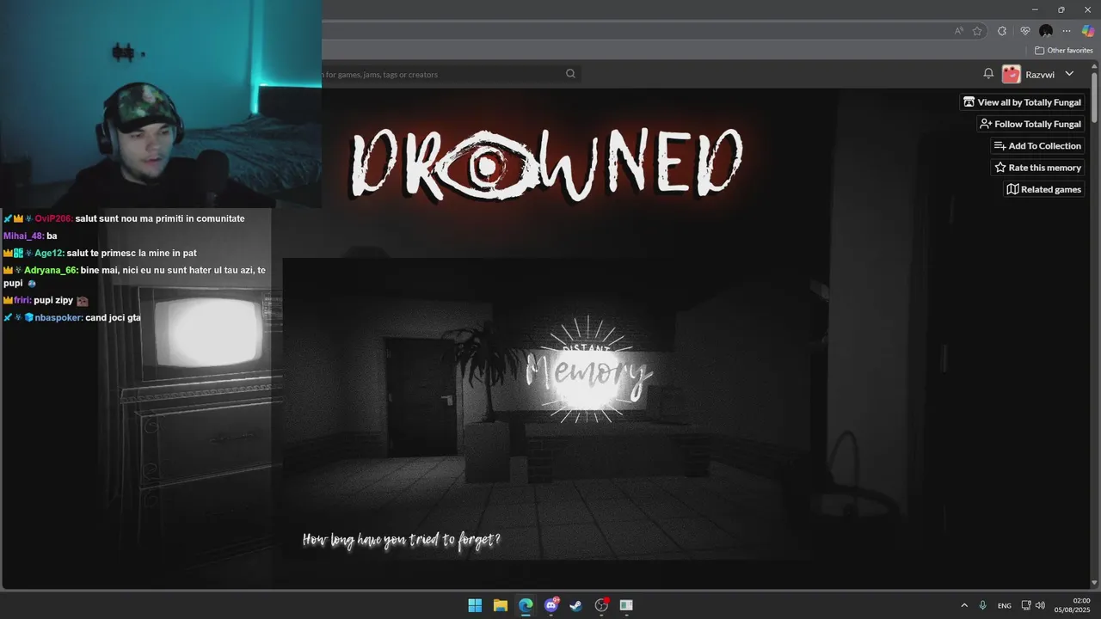Viewport: 1101px width, 619px height.
Task: Click View all by Totally Fungal
Action: [x=1022, y=102]
